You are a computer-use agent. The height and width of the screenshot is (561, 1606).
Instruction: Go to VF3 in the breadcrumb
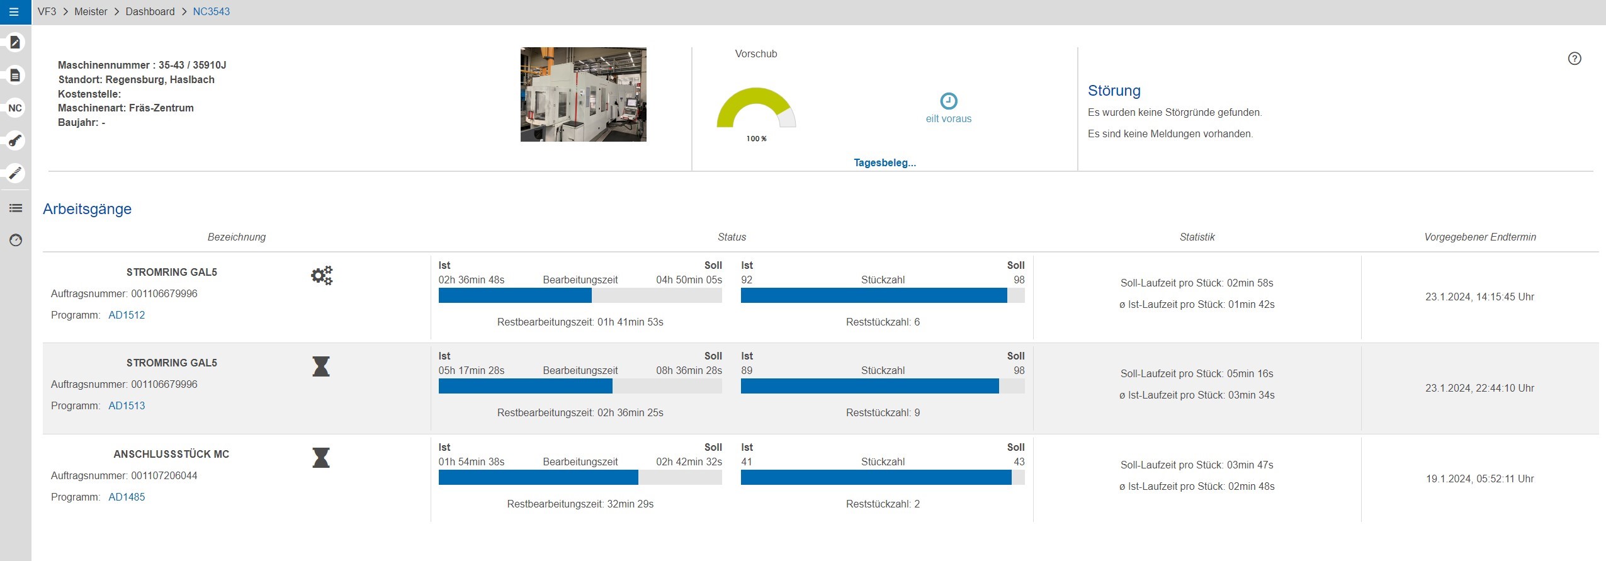tap(47, 12)
